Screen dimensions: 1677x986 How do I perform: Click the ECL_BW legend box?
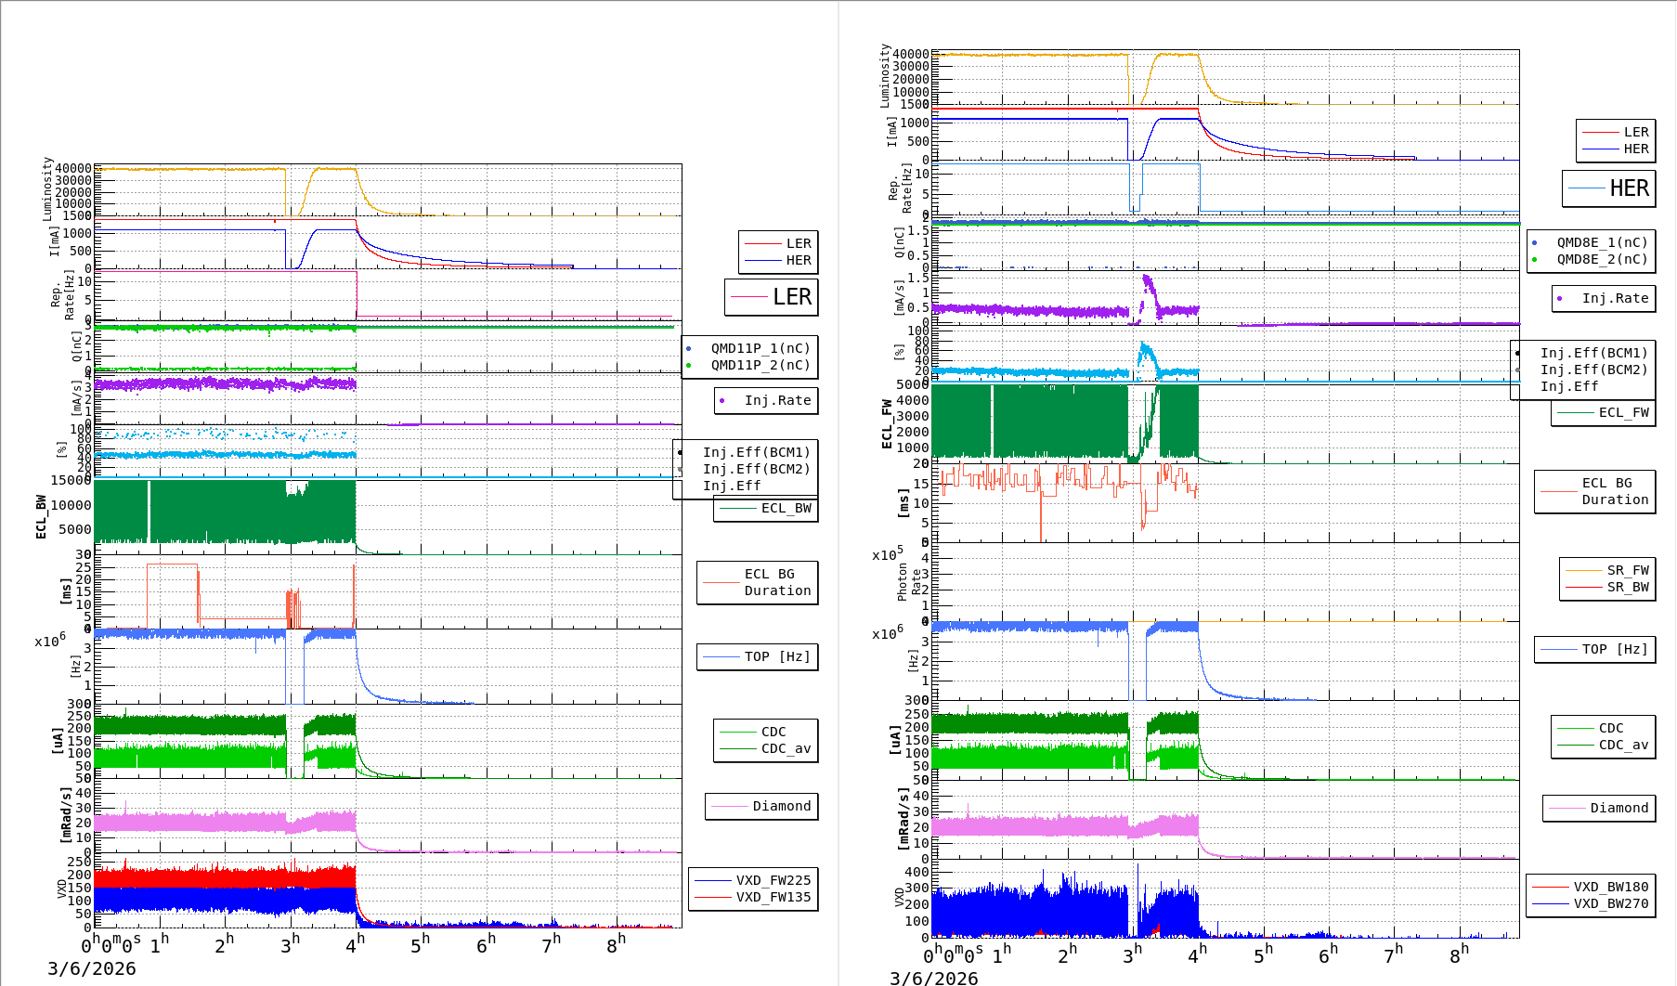tap(766, 509)
